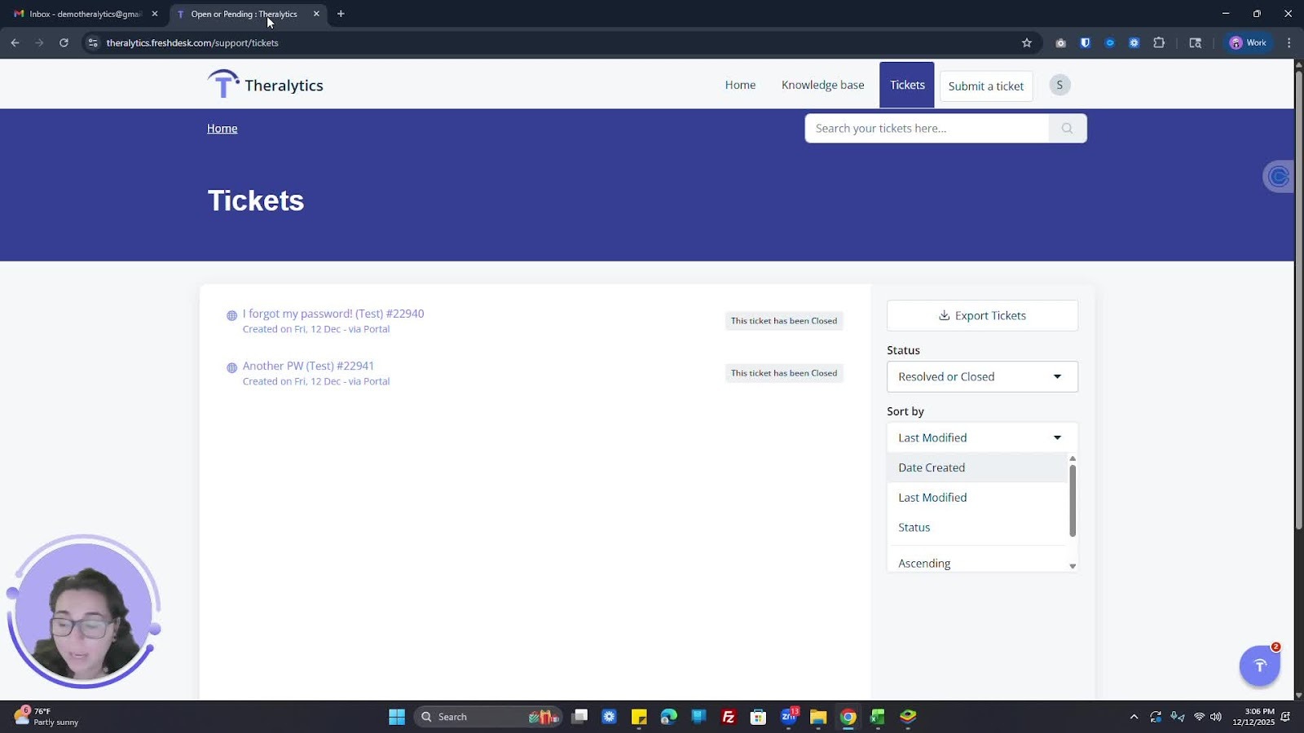Switch to the Gmail Inbox browser tab
The height and width of the screenshot is (733, 1304).
click(x=85, y=14)
